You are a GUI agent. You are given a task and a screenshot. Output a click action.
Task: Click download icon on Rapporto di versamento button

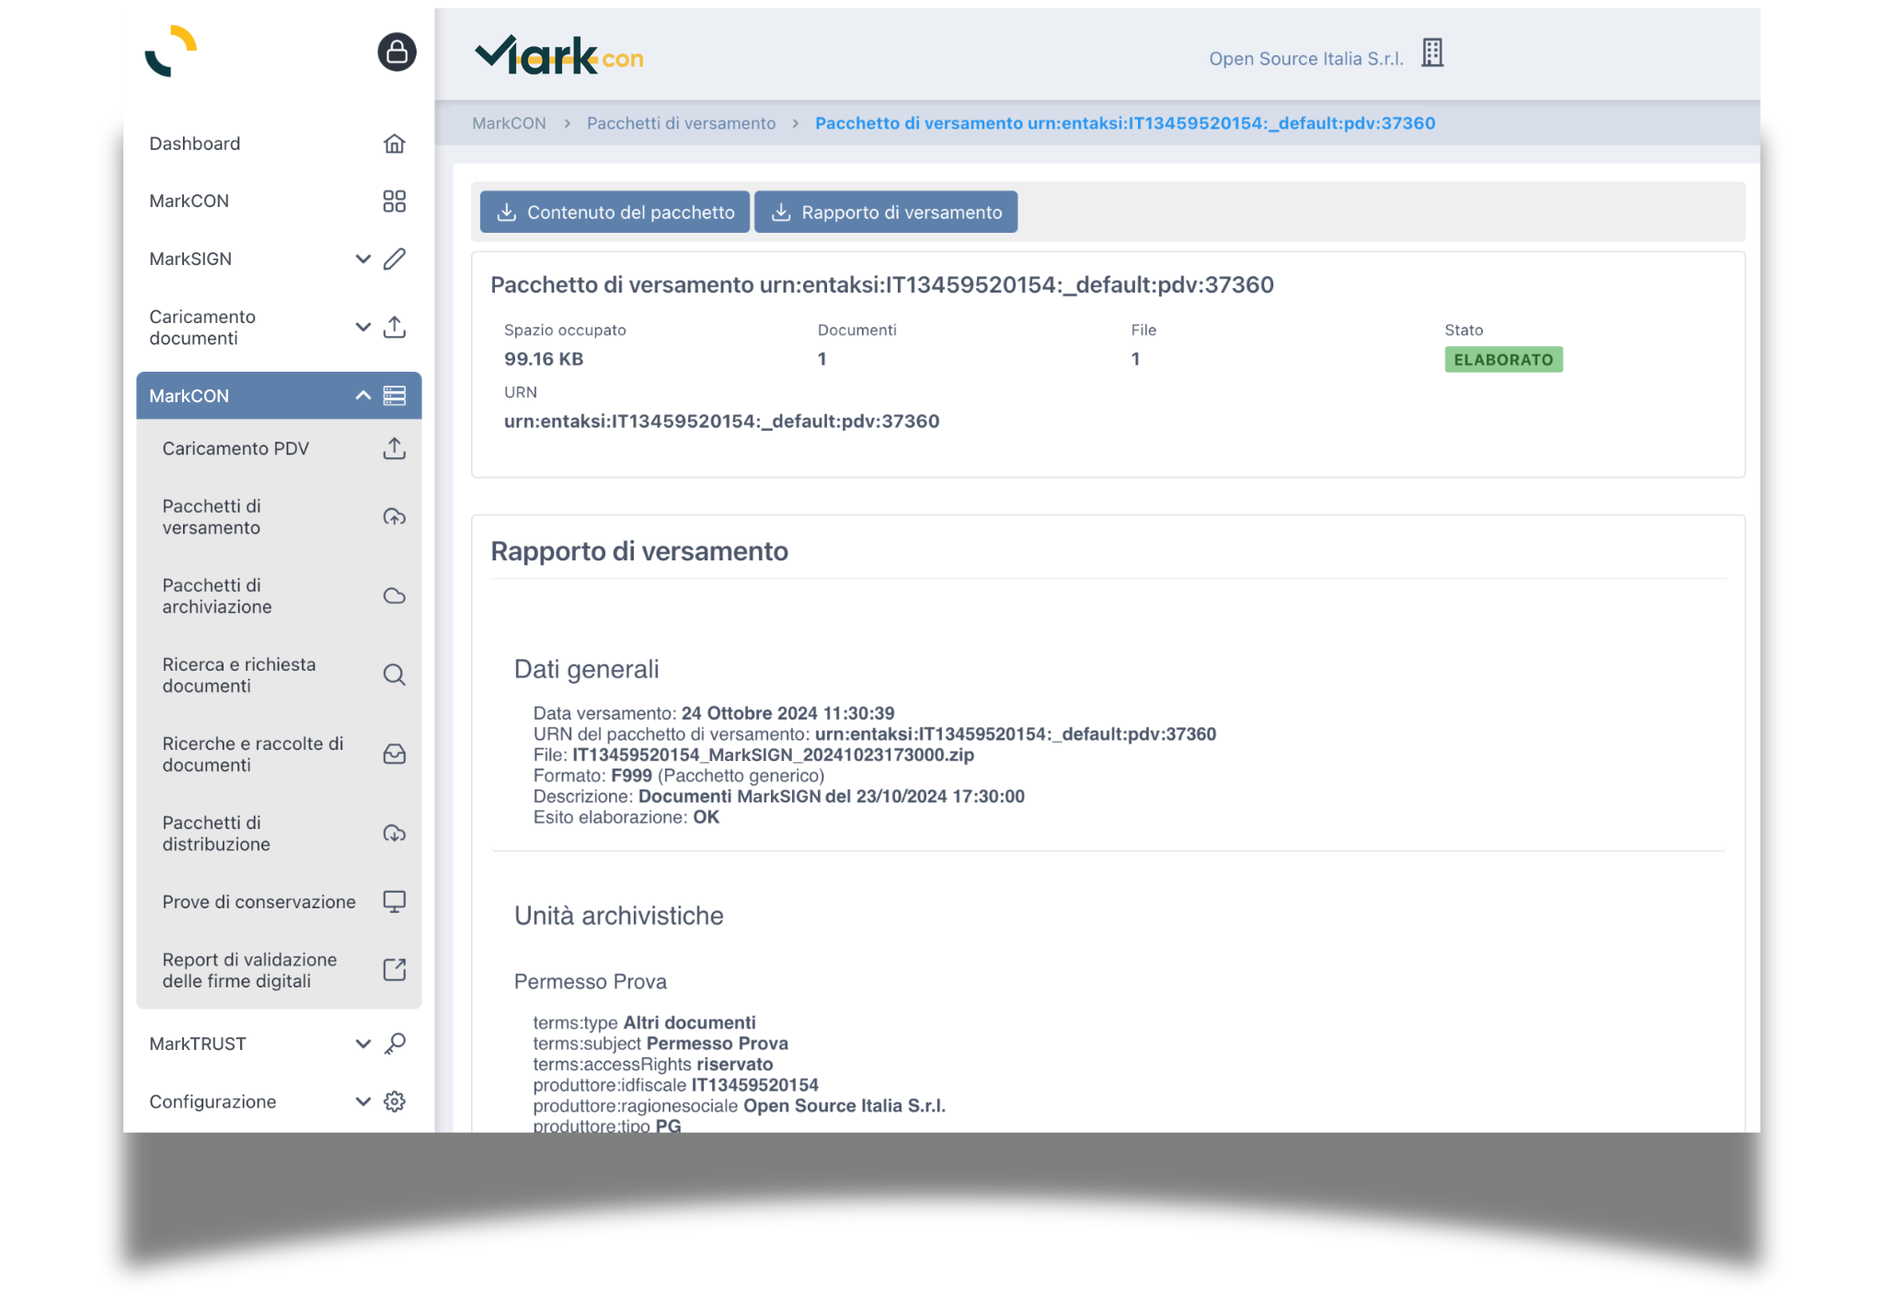click(781, 213)
